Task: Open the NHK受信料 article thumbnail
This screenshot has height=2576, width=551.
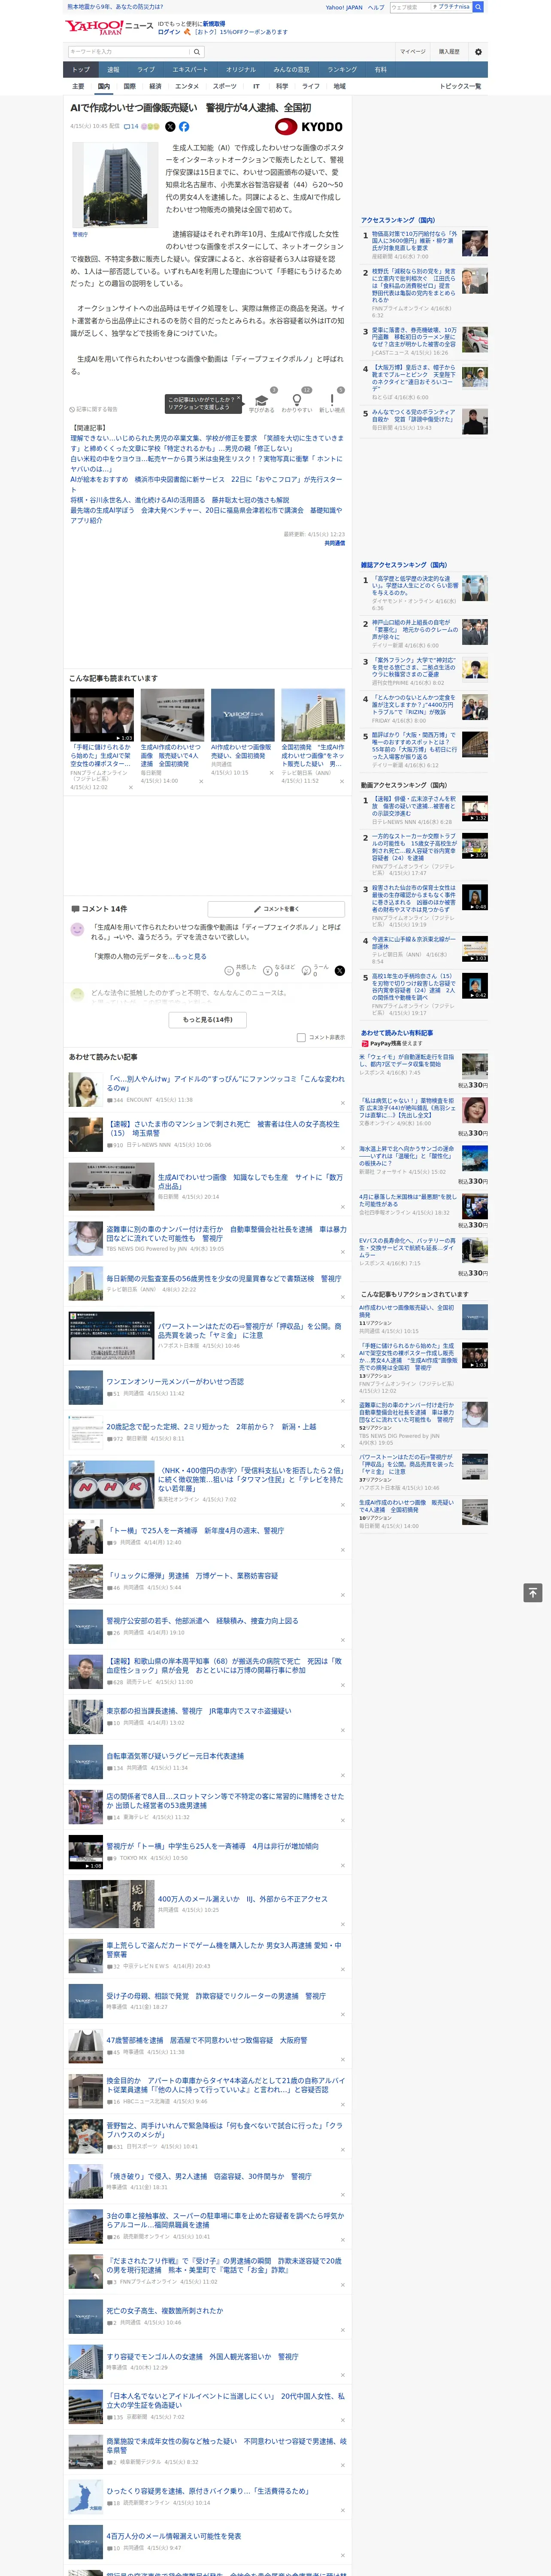Action: click(x=111, y=1486)
